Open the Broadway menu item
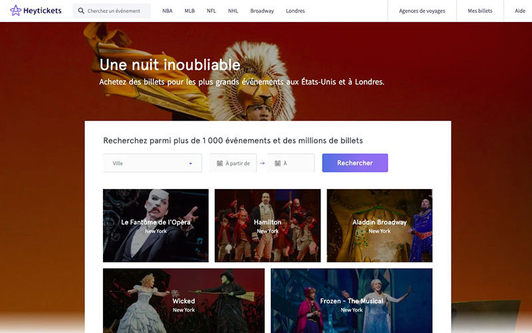The width and height of the screenshot is (532, 333). tap(262, 11)
